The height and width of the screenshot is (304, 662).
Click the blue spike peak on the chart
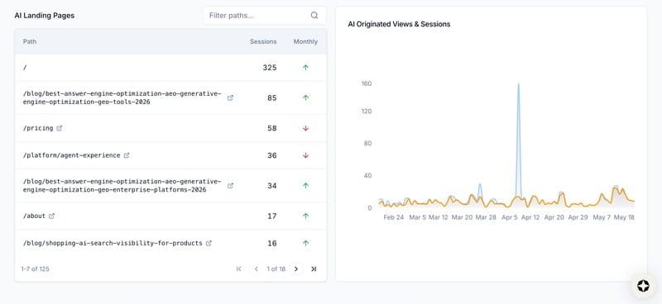pyautogui.click(x=518, y=84)
